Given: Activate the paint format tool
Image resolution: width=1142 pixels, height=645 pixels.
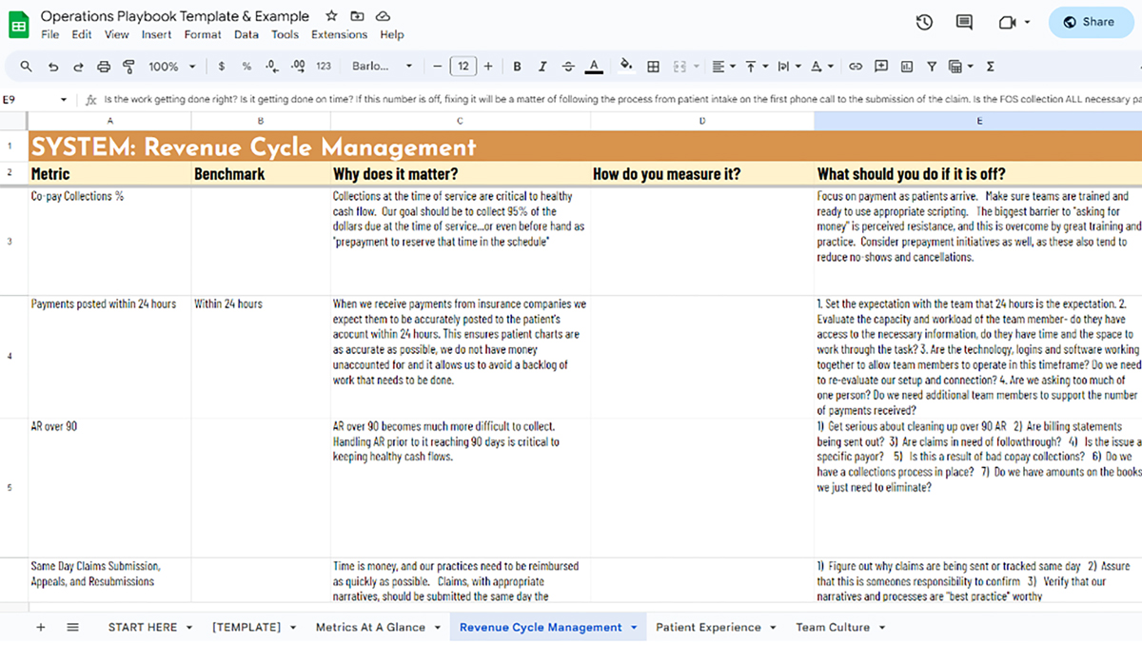Looking at the screenshot, I should (x=129, y=67).
